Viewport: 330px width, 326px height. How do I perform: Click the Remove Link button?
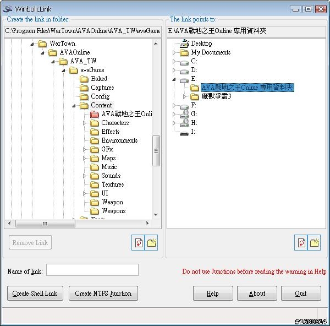(x=30, y=242)
